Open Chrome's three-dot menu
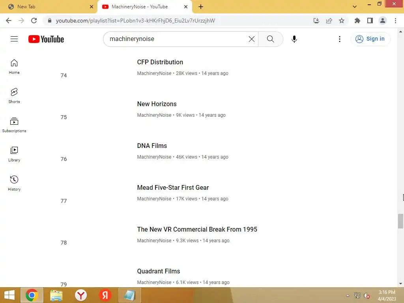The width and height of the screenshot is (404, 303). point(395,21)
